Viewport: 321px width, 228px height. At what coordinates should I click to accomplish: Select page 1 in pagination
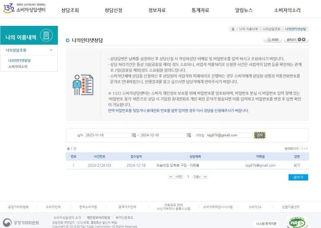(x=188, y=177)
